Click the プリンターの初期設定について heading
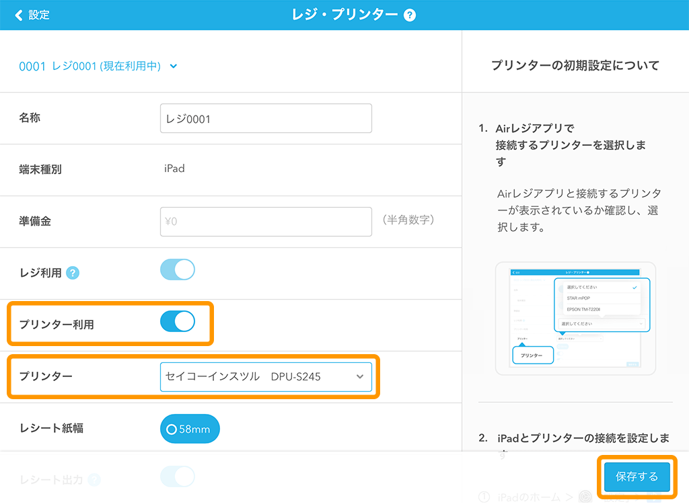The height and width of the screenshot is (504, 689). pos(575,65)
